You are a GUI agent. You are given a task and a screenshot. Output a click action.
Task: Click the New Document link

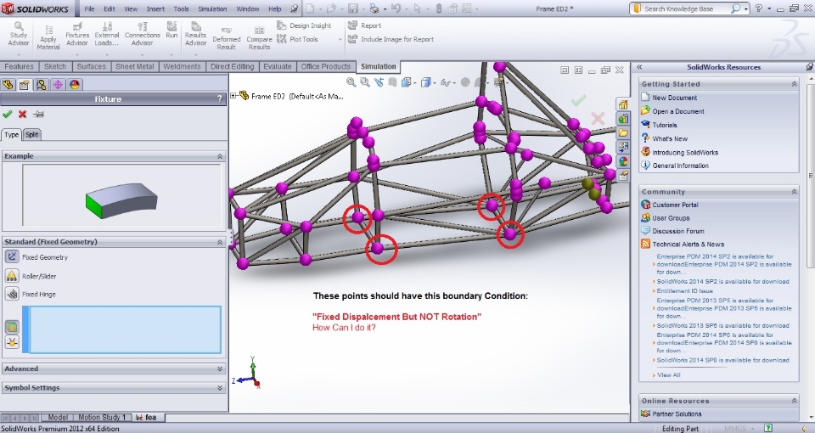click(674, 98)
